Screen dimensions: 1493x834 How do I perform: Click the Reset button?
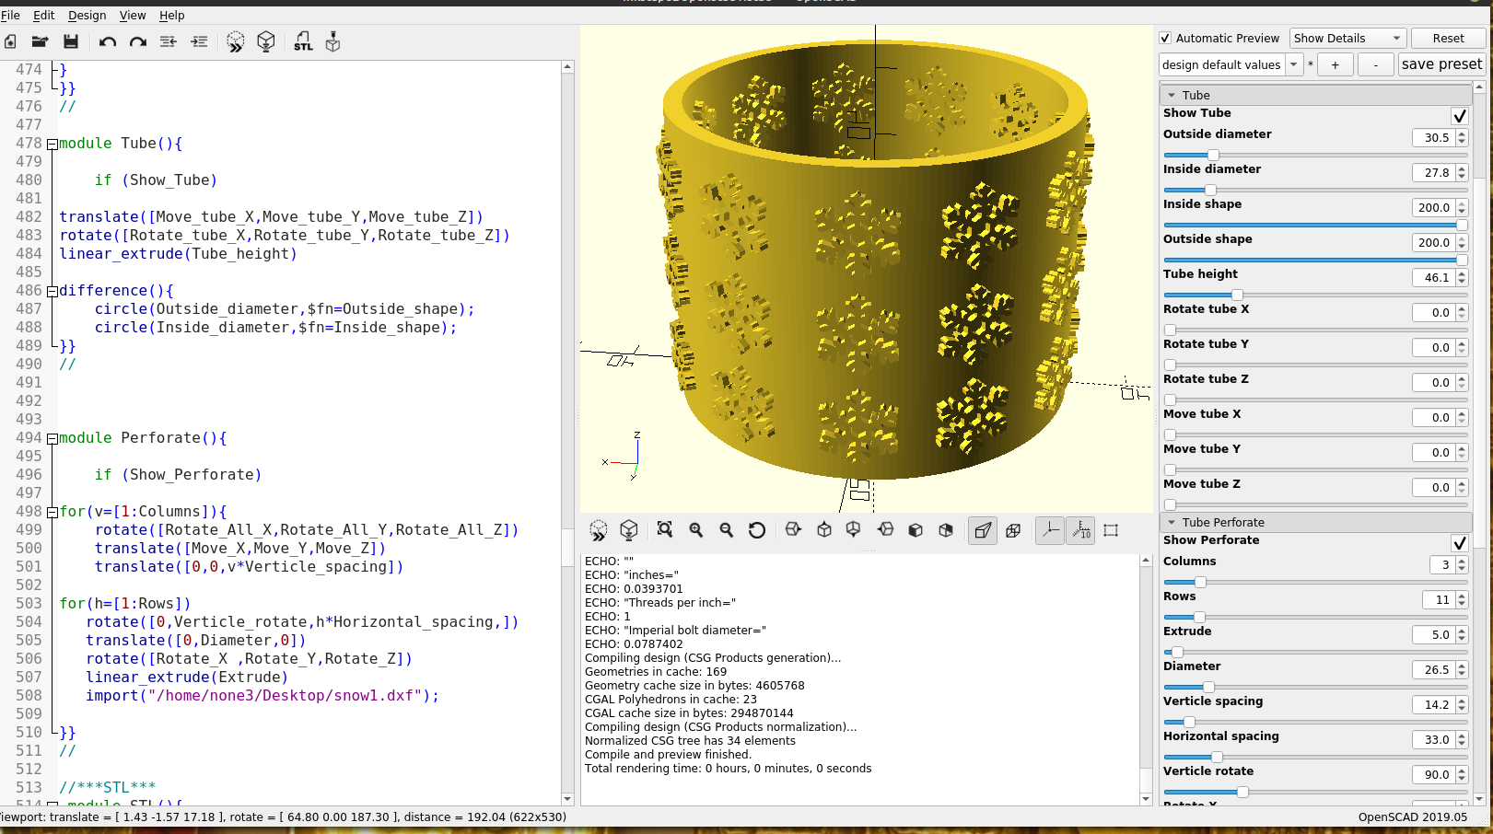(x=1448, y=39)
